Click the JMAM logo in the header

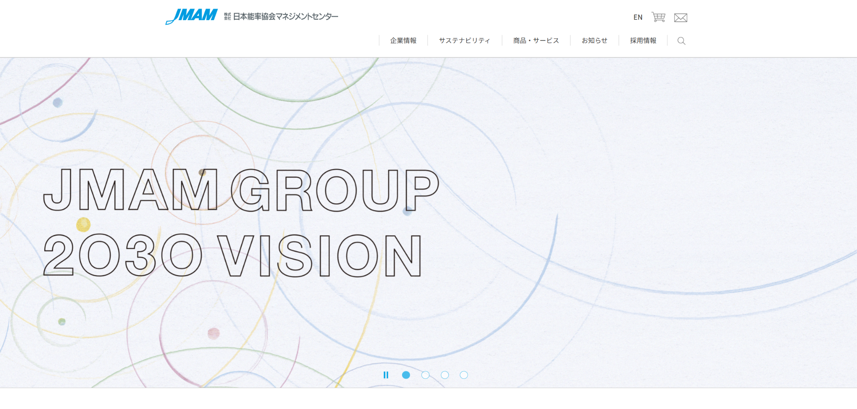[x=191, y=16]
